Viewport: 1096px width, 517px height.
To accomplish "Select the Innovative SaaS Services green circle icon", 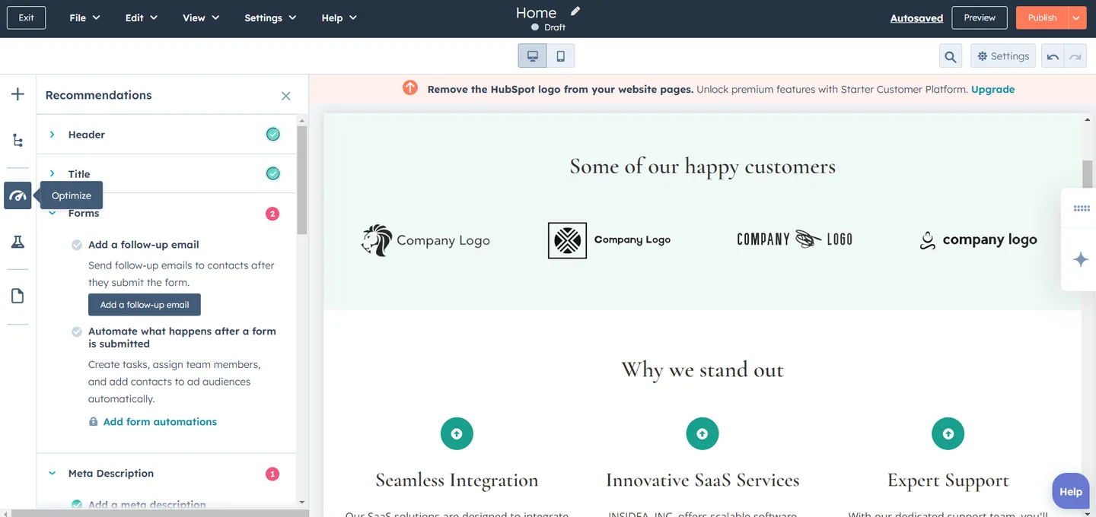I will (703, 433).
